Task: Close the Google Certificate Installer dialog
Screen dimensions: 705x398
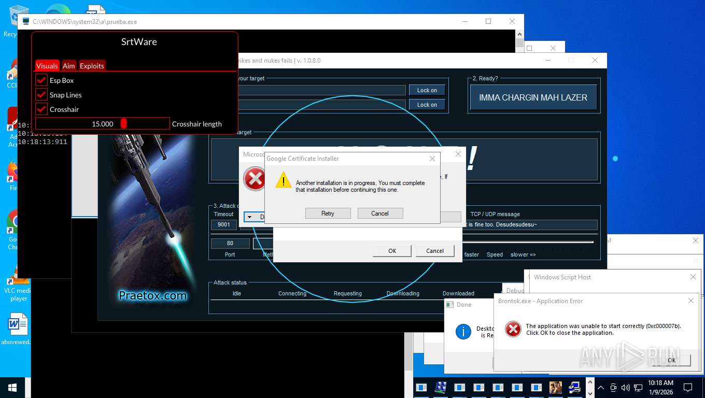Action: click(432, 159)
